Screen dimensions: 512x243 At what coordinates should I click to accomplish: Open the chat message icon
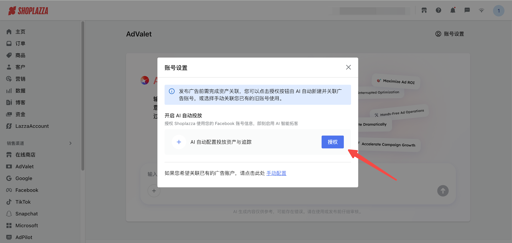pyautogui.click(x=467, y=11)
